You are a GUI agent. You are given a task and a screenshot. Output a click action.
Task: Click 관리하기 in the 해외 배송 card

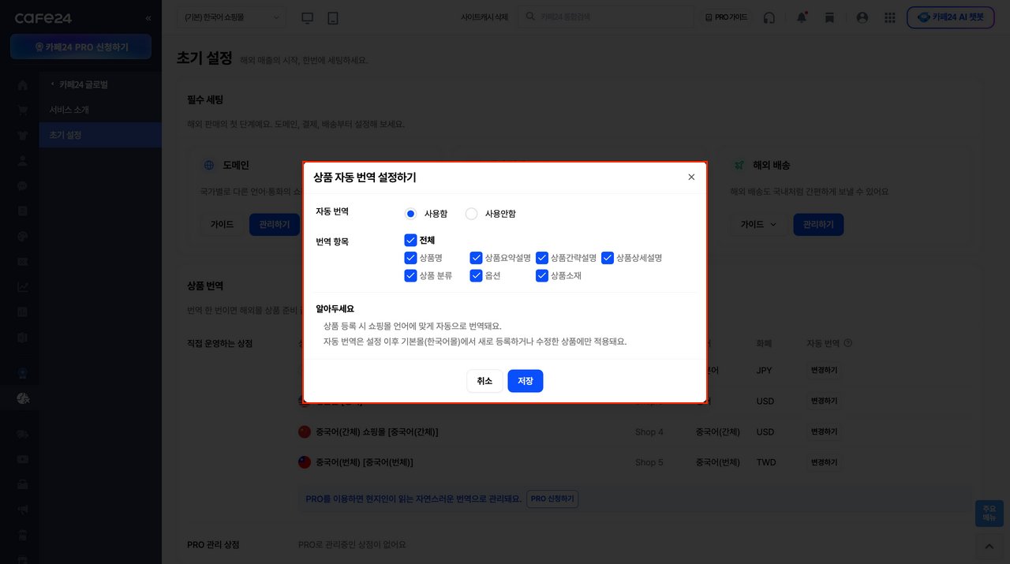point(818,225)
